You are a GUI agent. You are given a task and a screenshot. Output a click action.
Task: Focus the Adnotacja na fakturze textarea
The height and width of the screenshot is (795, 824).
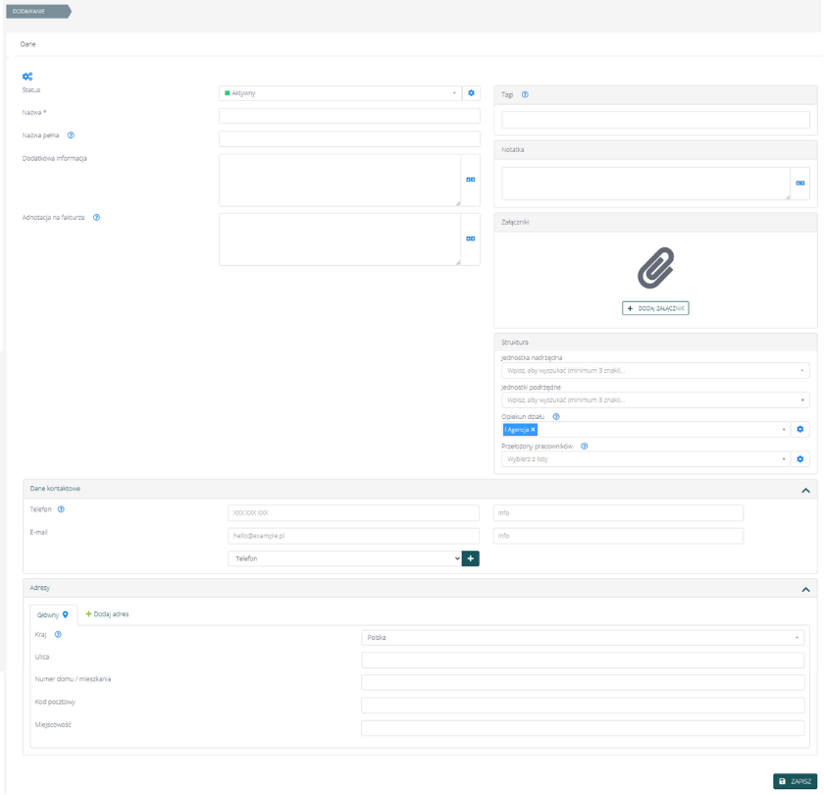340,238
